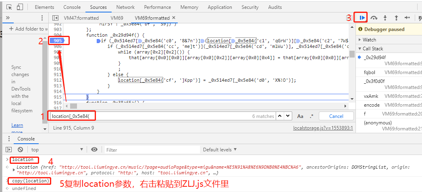Step over next function call

click(374, 18)
